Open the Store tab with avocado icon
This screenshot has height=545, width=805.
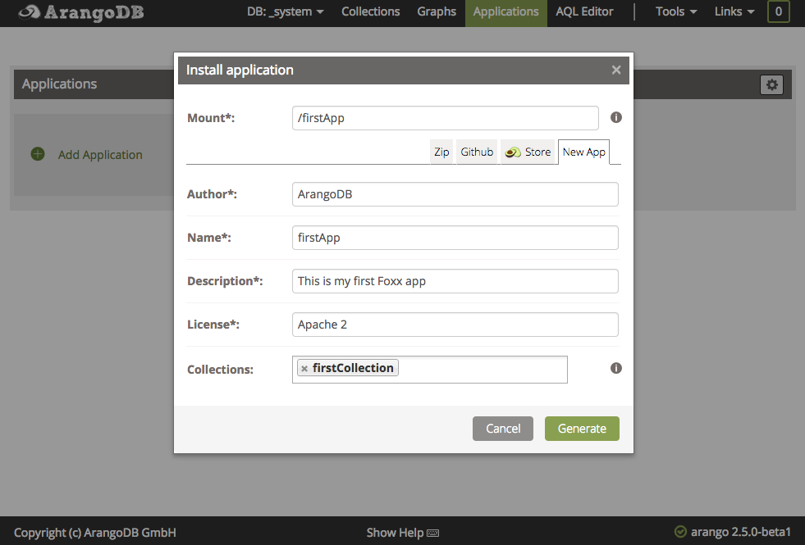coord(528,152)
